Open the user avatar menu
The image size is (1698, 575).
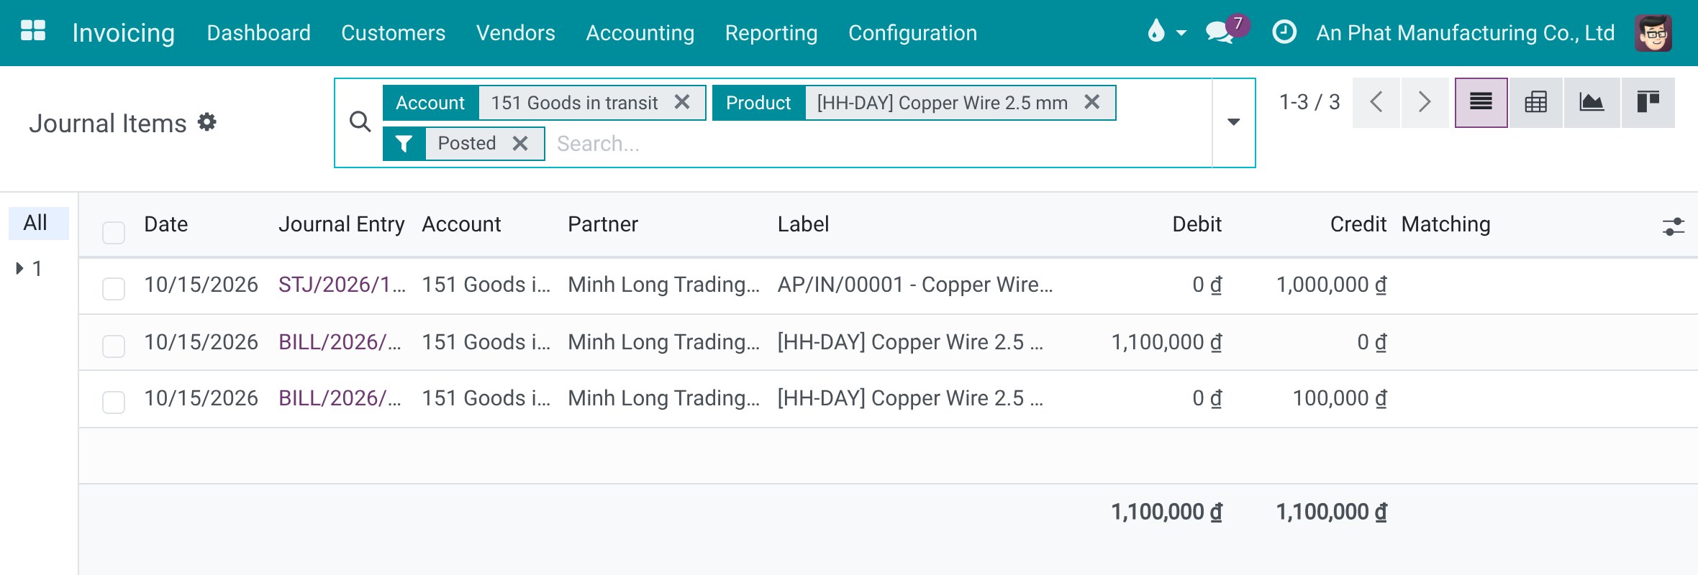coord(1653,32)
